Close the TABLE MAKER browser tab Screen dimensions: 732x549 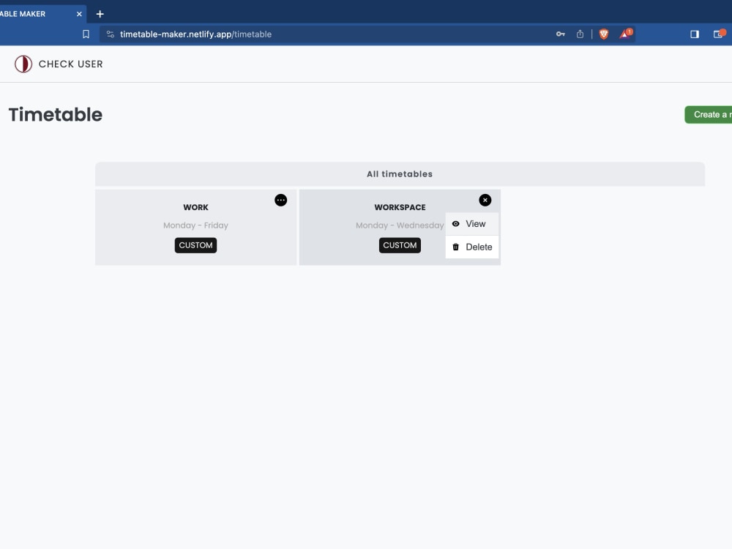79,14
